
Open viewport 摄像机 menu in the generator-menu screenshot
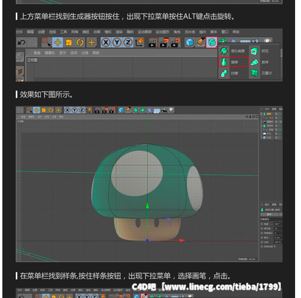50,53
